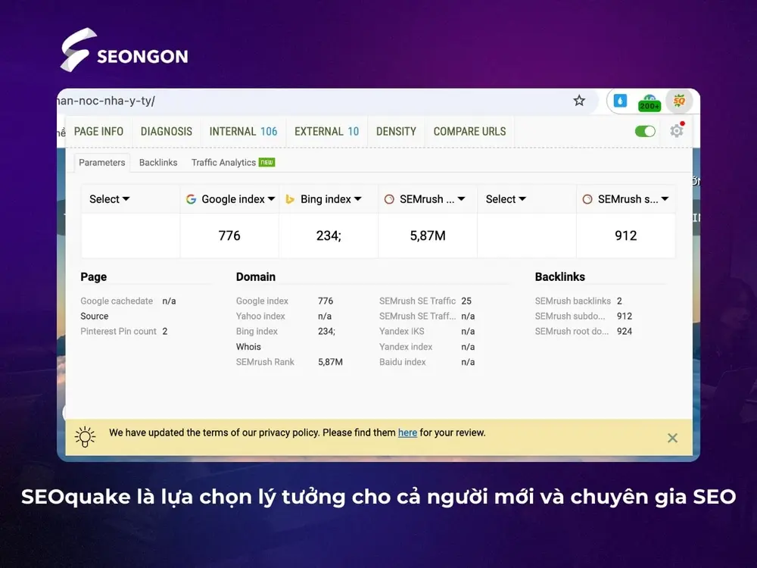Image resolution: width=757 pixels, height=568 pixels.
Task: Bookmark page with the star icon
Action: coord(579,101)
